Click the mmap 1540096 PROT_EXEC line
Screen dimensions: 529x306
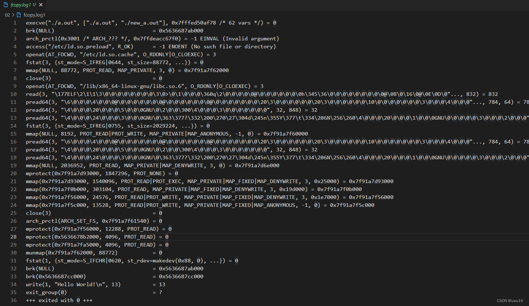point(210,181)
